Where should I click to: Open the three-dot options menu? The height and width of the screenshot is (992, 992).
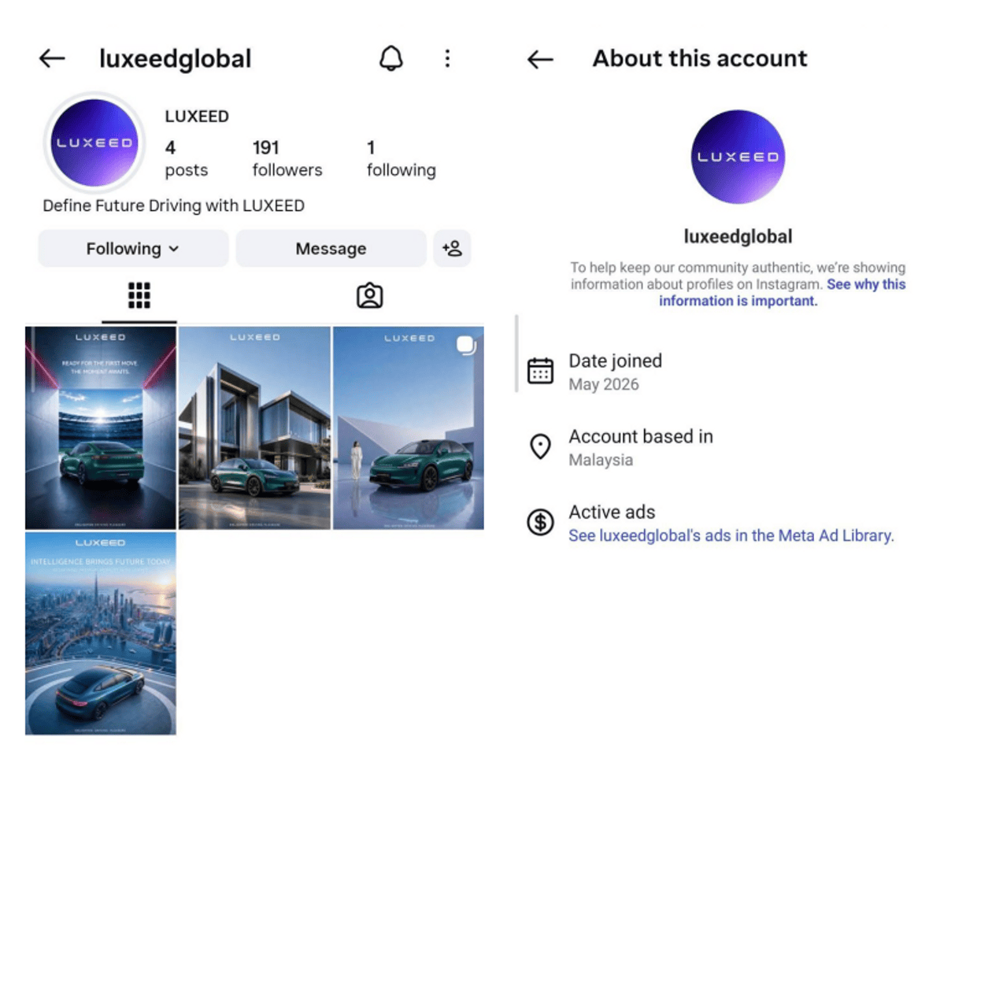(x=447, y=58)
